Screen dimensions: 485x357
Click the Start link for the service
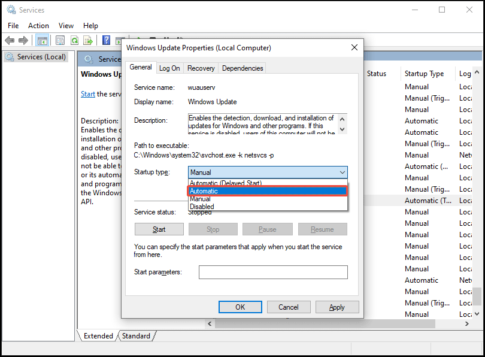pyautogui.click(x=87, y=94)
